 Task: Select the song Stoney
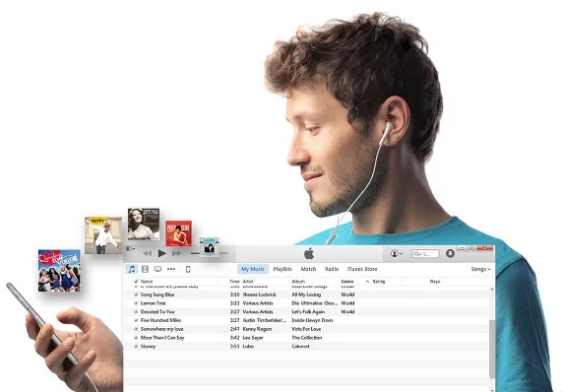[x=148, y=347]
